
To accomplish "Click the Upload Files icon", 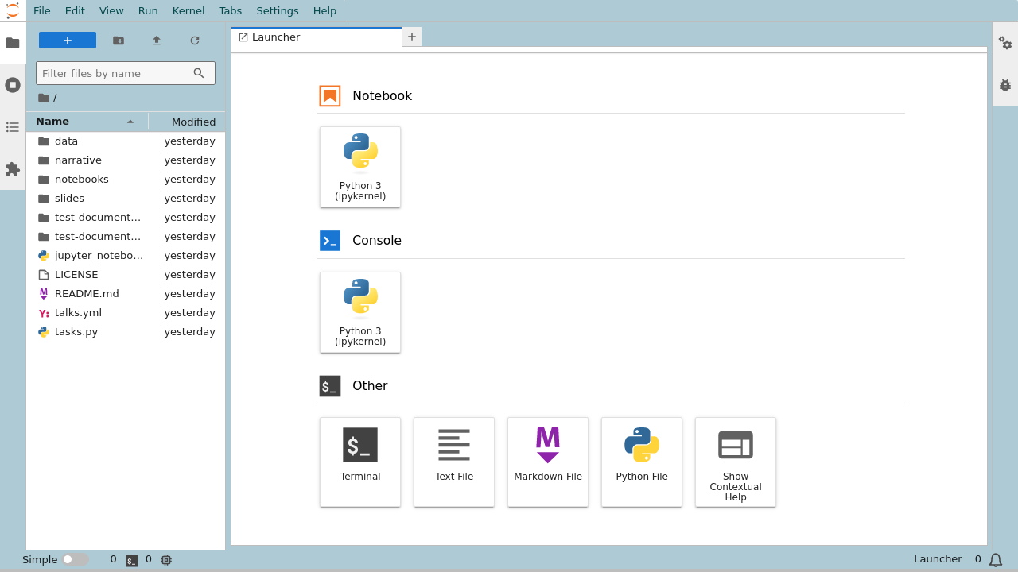I will point(157,41).
